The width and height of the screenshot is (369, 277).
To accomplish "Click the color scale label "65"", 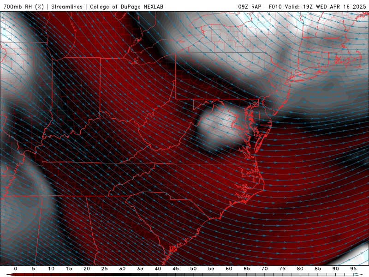I will [247, 269].
